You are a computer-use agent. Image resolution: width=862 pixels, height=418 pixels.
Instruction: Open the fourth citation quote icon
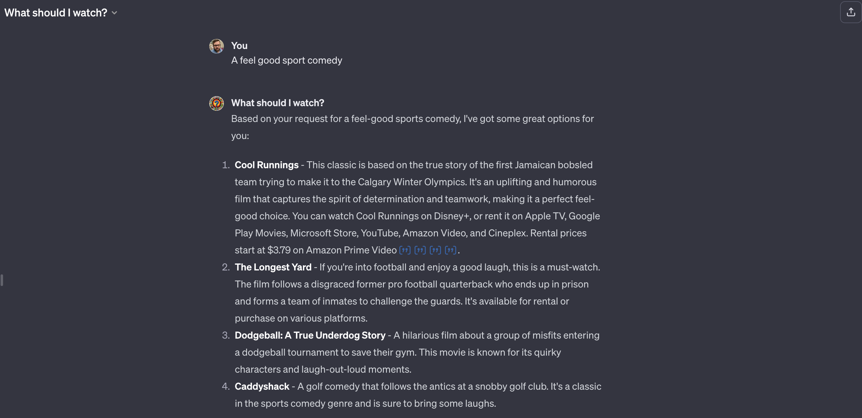pyautogui.click(x=450, y=250)
